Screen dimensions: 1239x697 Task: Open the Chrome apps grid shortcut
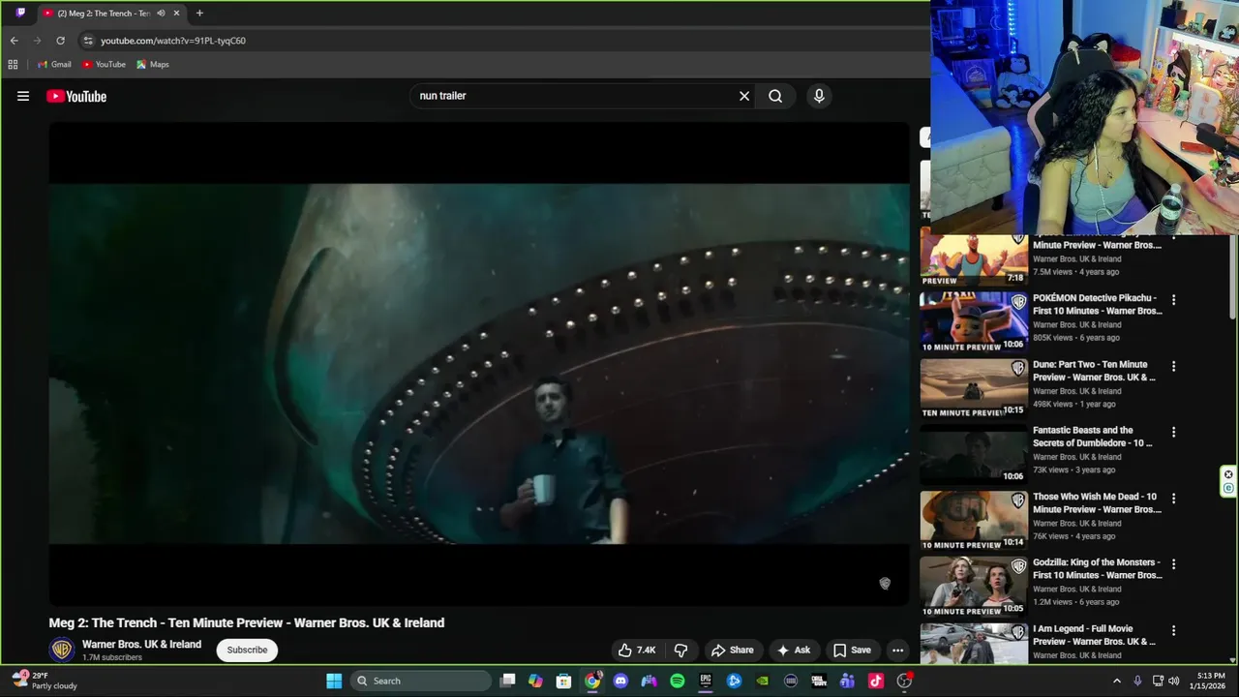tap(13, 65)
